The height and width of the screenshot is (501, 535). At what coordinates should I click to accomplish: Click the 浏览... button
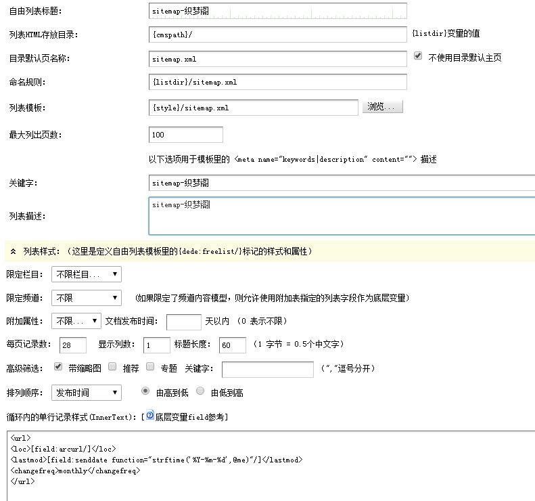tap(383, 107)
